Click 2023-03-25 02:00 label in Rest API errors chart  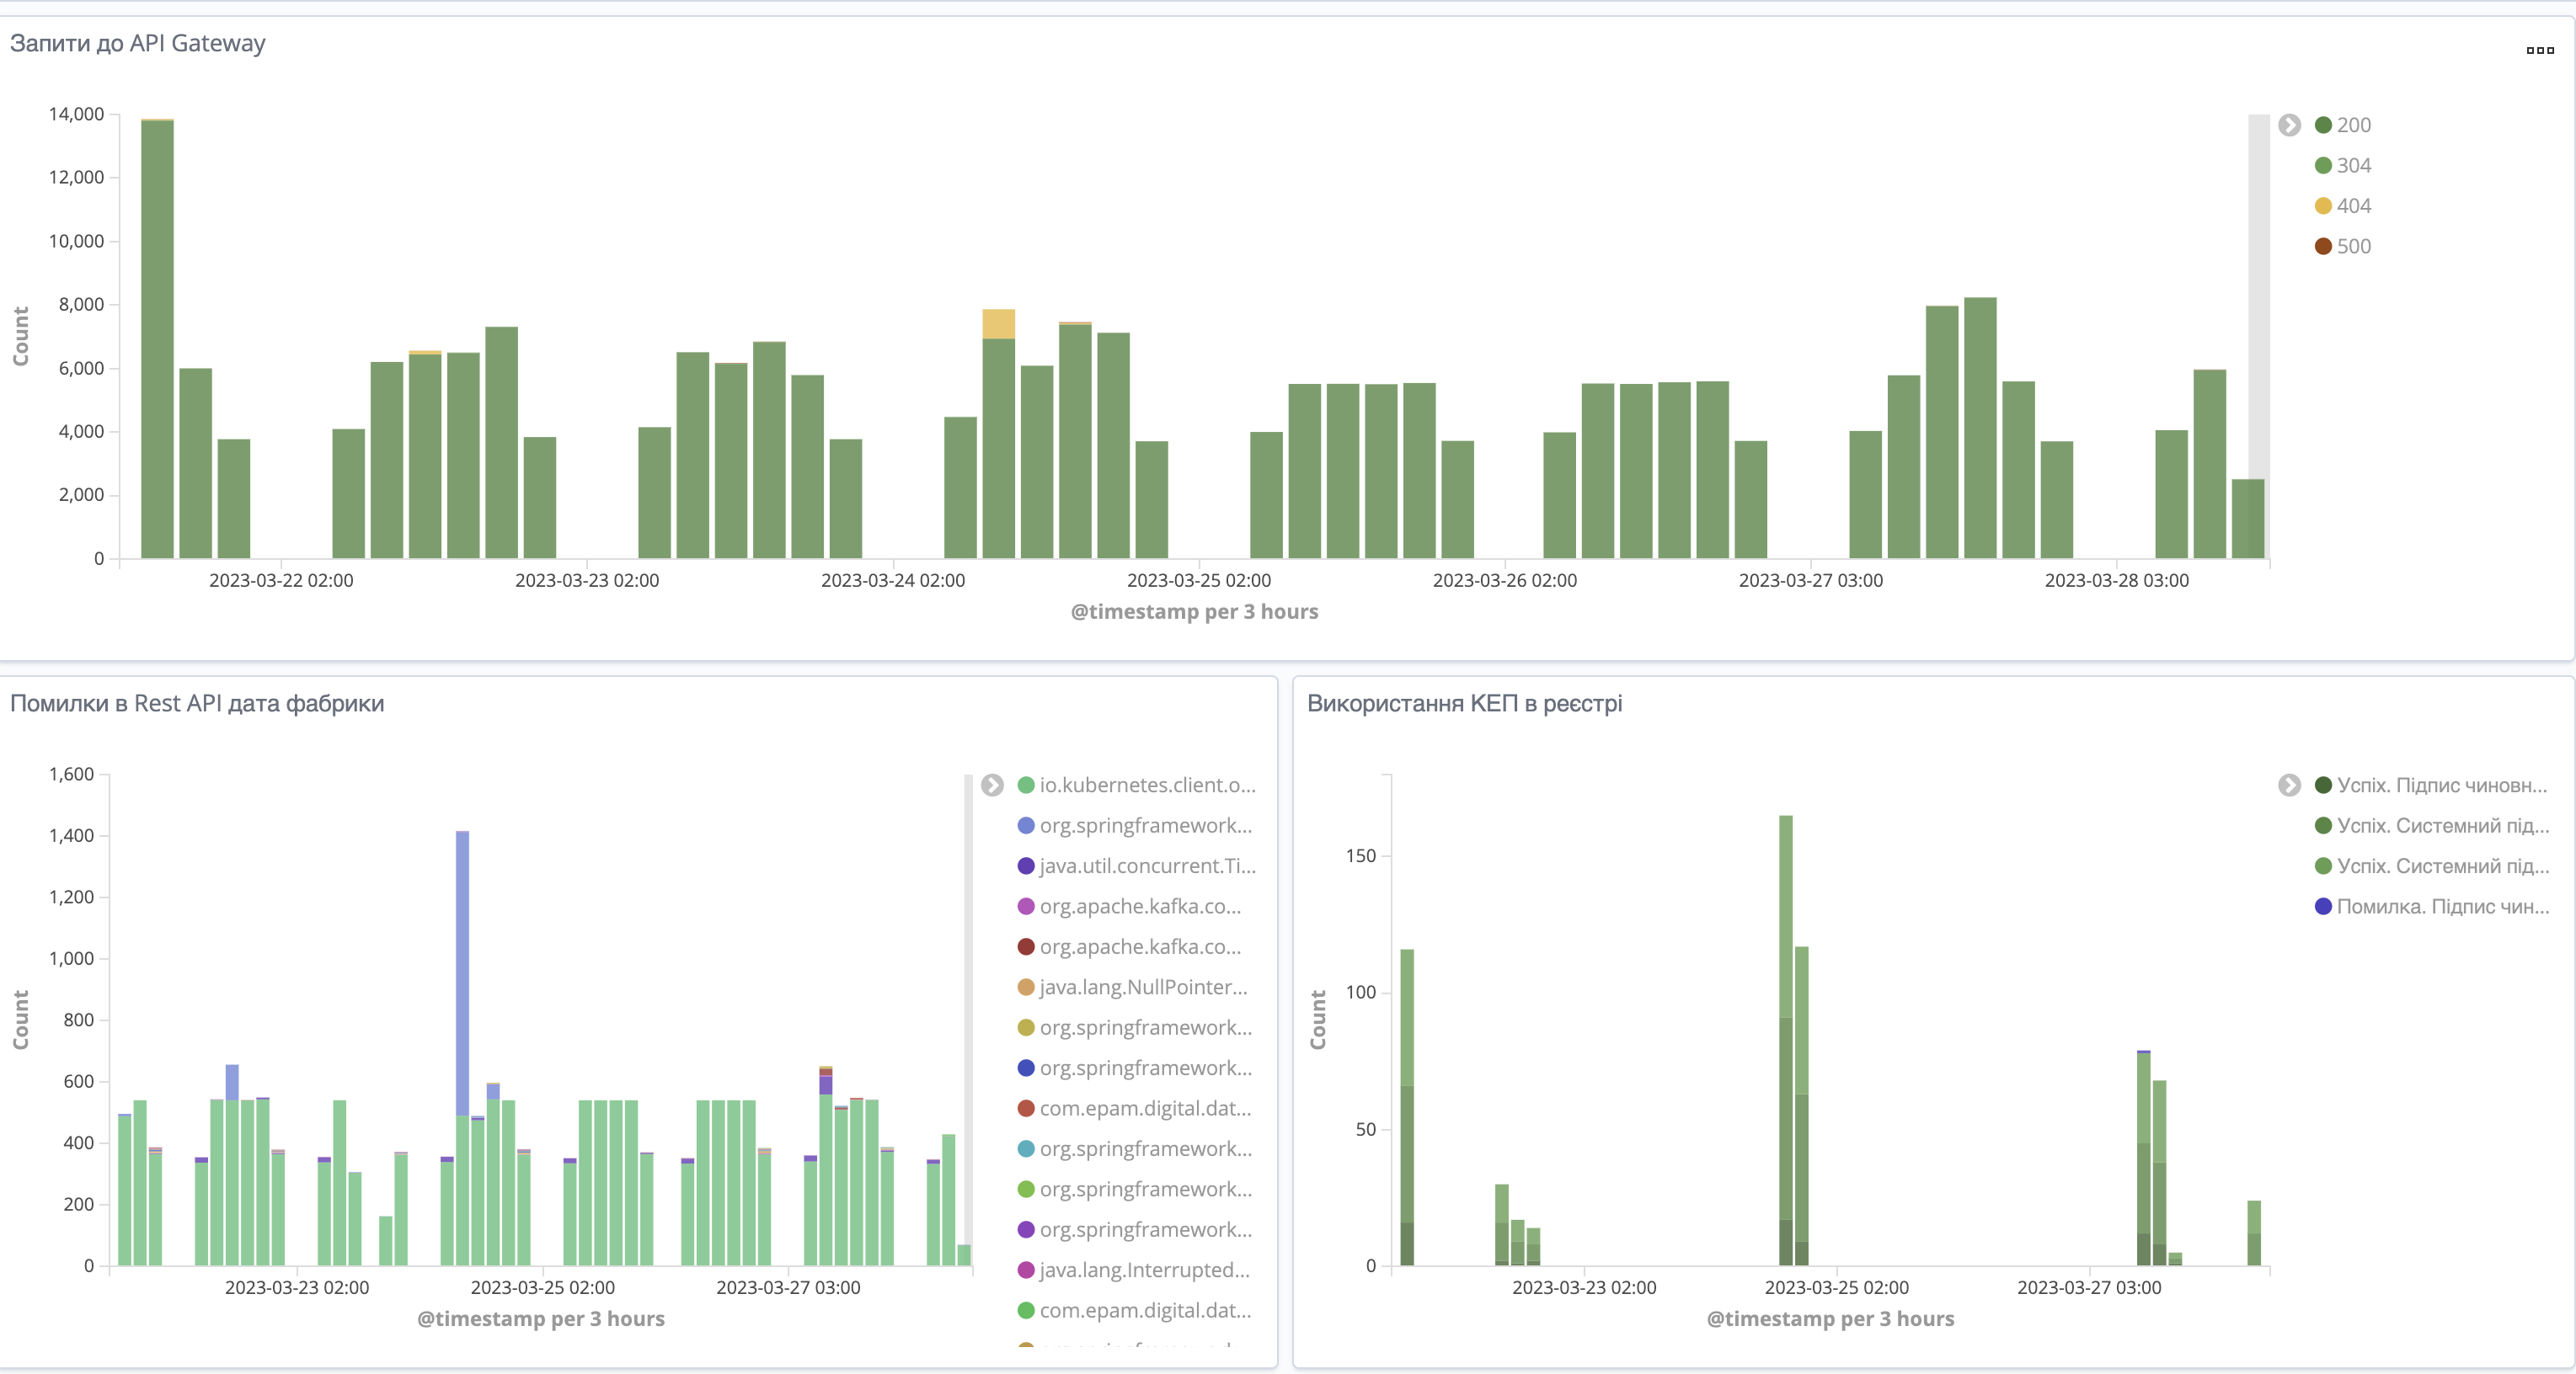point(543,1288)
